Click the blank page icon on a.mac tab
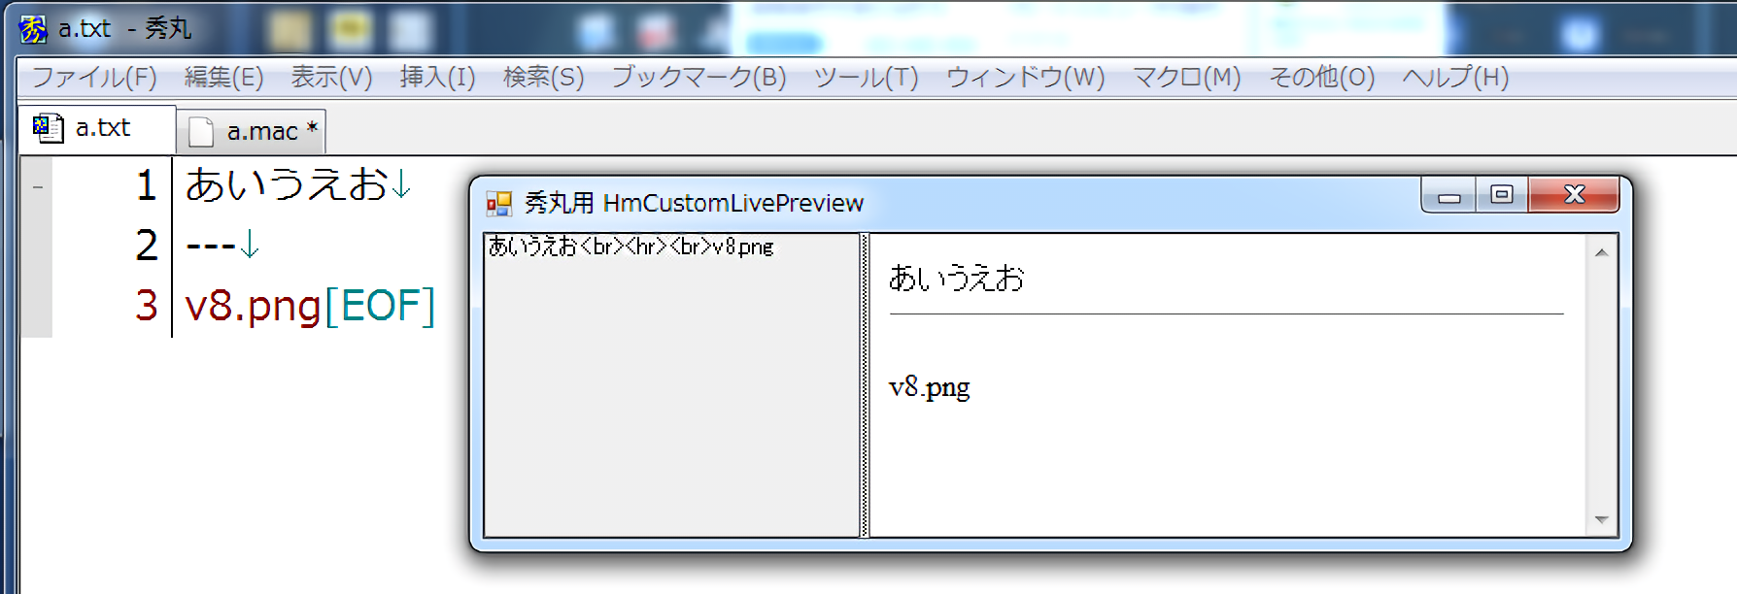Screen dimensions: 1737x594 pos(201,131)
